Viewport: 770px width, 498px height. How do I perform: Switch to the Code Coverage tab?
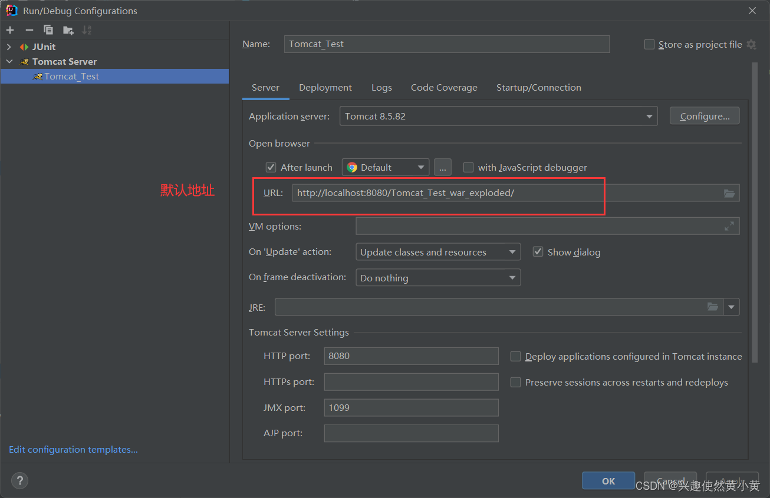pos(444,87)
